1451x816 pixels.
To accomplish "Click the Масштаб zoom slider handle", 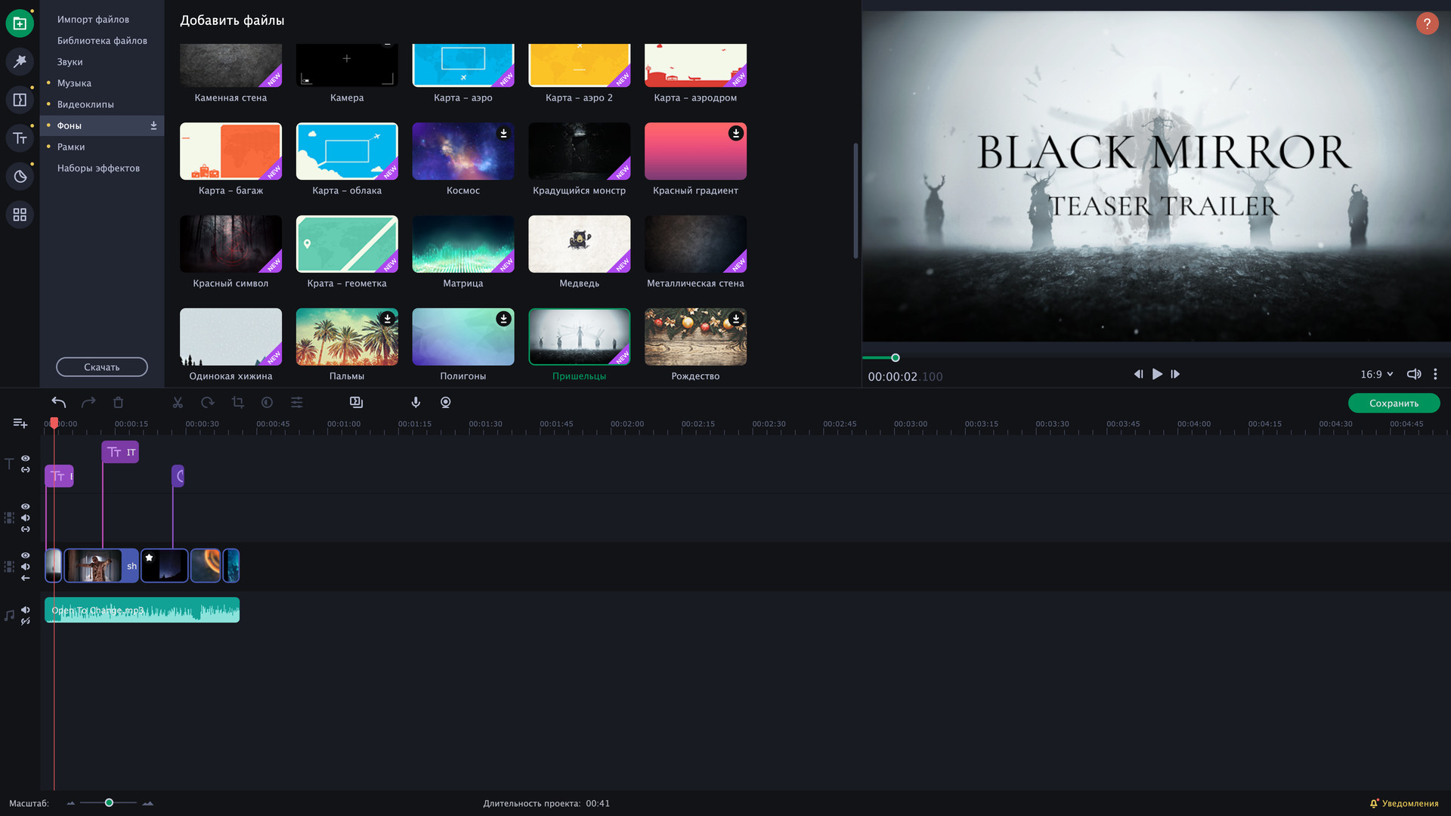I will pos(109,802).
